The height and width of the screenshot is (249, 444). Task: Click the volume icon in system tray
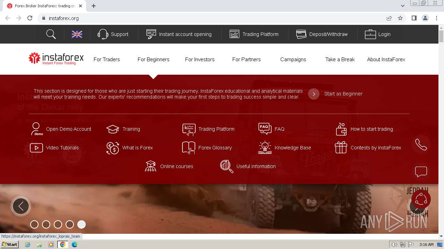pyautogui.click(x=394, y=245)
